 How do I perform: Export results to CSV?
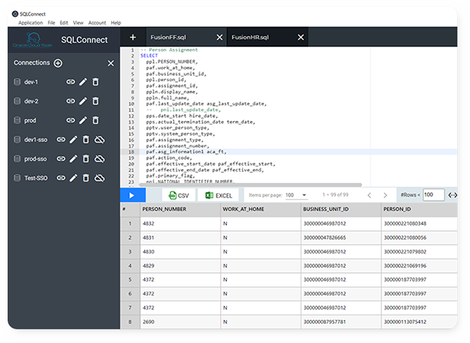tap(179, 195)
